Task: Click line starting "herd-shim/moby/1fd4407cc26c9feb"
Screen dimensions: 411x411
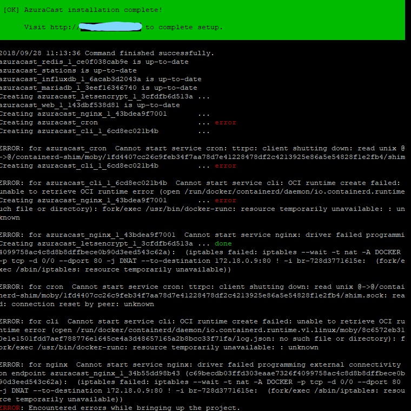Action: (x=202, y=295)
